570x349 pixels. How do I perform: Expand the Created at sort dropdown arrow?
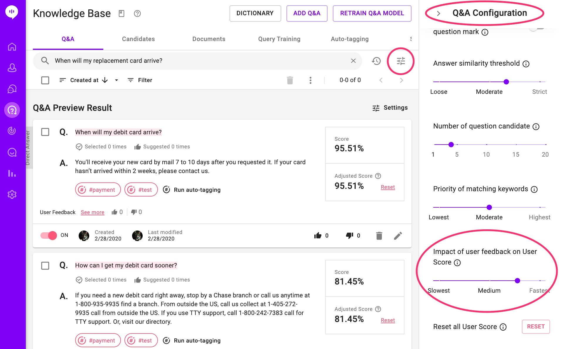[x=117, y=80]
